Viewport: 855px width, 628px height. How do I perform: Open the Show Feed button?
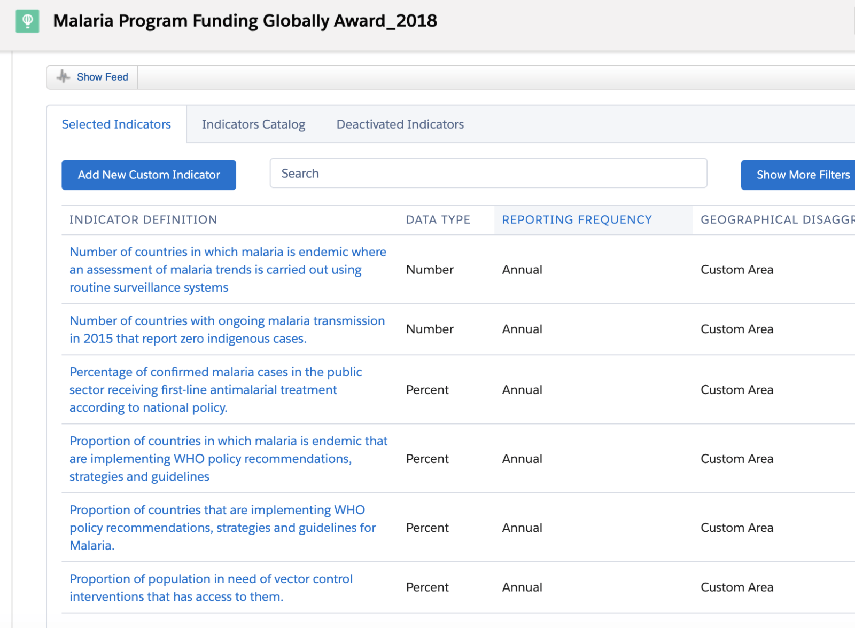pos(92,77)
